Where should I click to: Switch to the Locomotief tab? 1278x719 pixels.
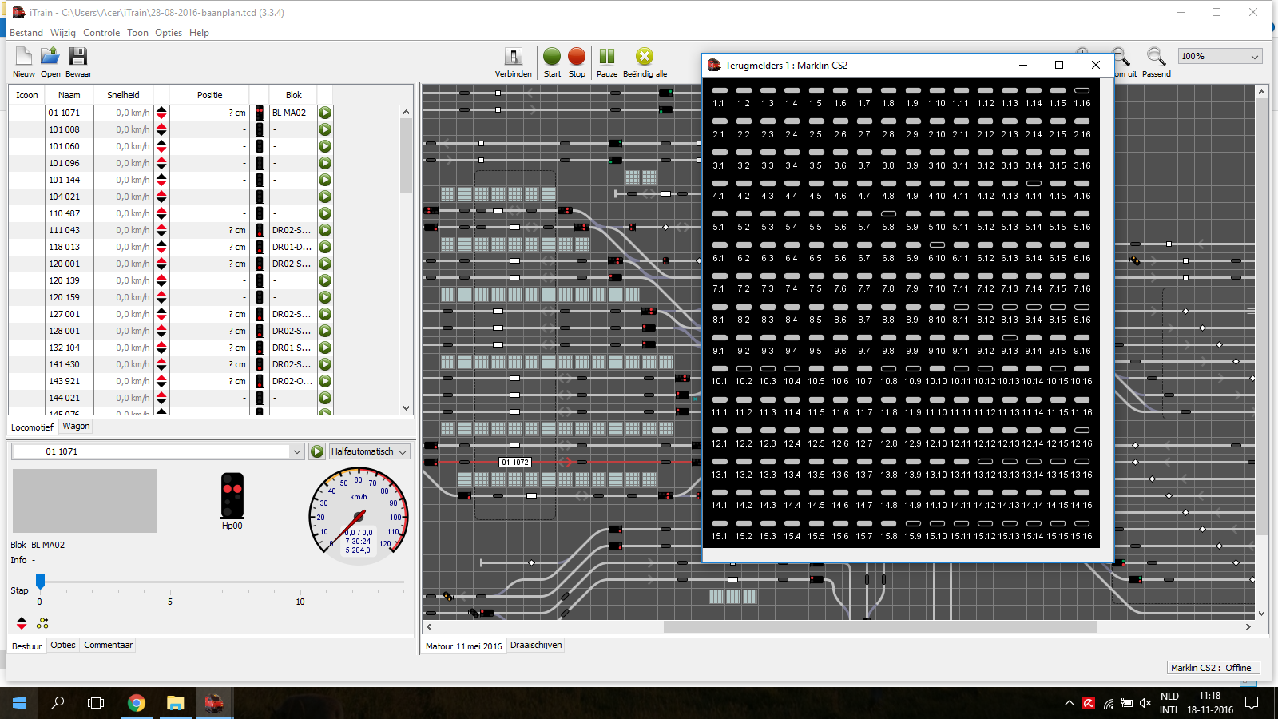click(32, 427)
